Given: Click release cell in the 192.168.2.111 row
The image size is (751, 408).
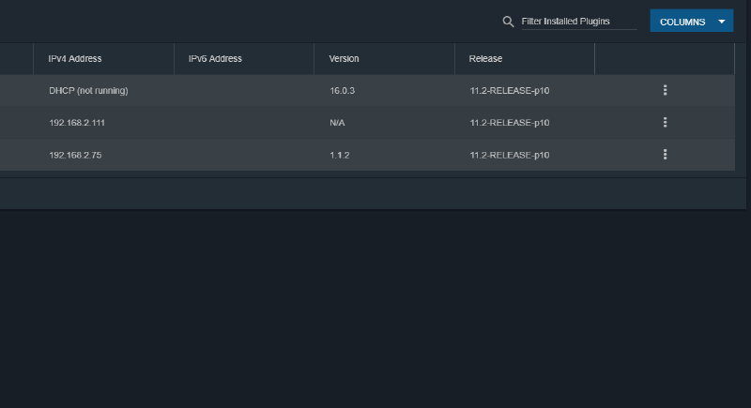Looking at the screenshot, I should pyautogui.click(x=509, y=122).
